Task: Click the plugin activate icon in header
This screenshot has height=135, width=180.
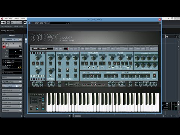Action: (29, 23)
